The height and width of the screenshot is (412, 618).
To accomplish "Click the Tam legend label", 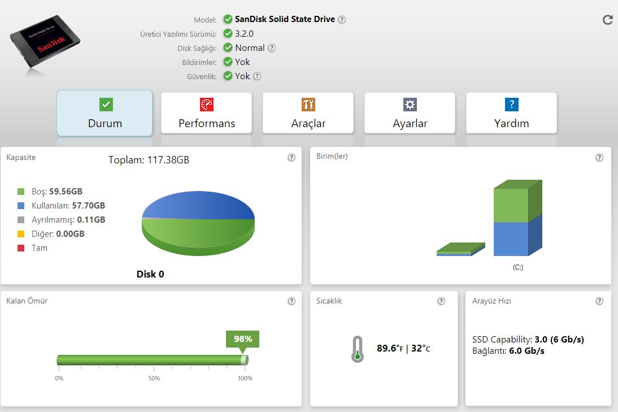I will click(40, 248).
